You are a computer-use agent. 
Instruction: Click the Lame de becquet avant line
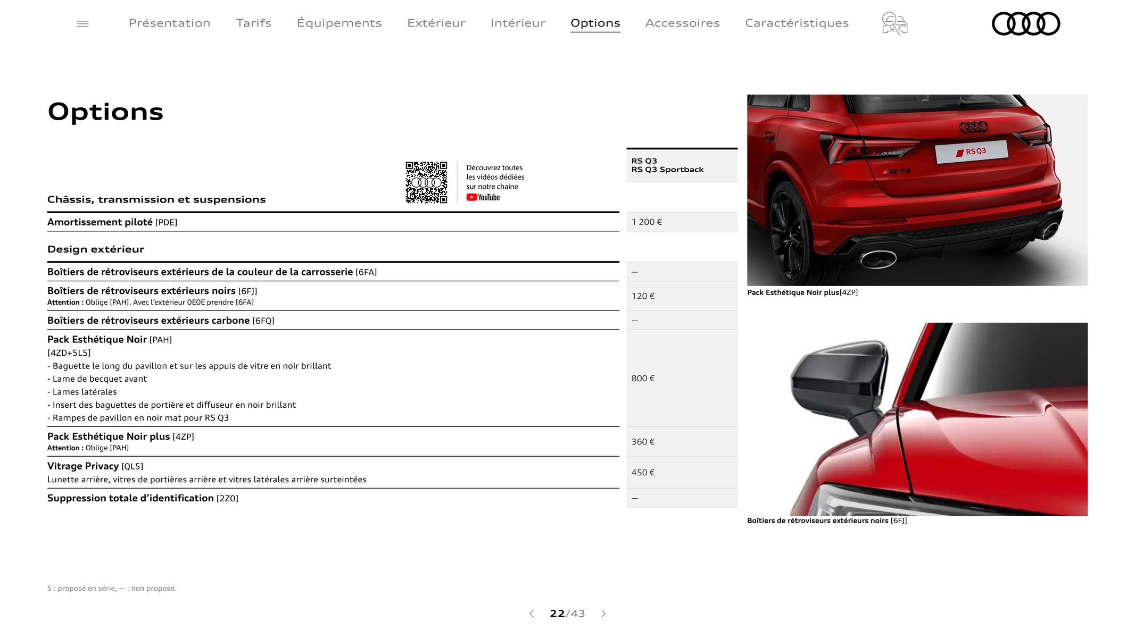point(97,379)
